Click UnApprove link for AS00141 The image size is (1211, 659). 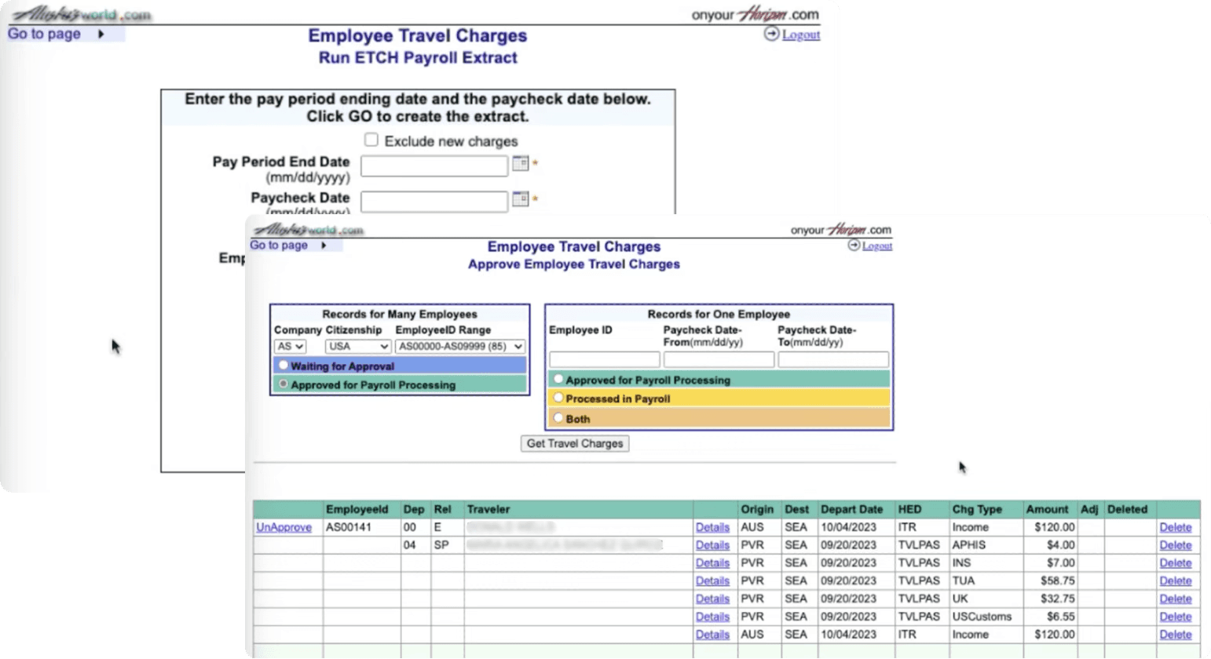click(x=284, y=527)
